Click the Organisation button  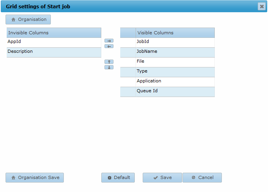point(28,19)
